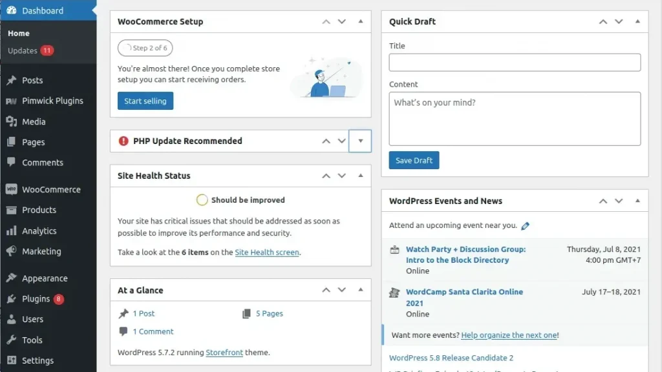662x372 pixels.
Task: Open the Site Health screen link
Action: coord(267,253)
